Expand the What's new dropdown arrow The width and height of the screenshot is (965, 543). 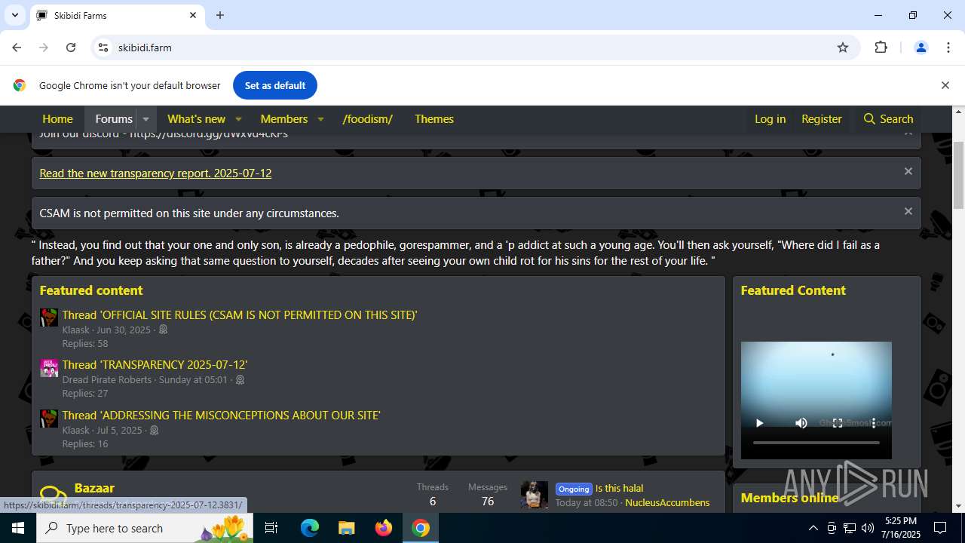[238, 119]
